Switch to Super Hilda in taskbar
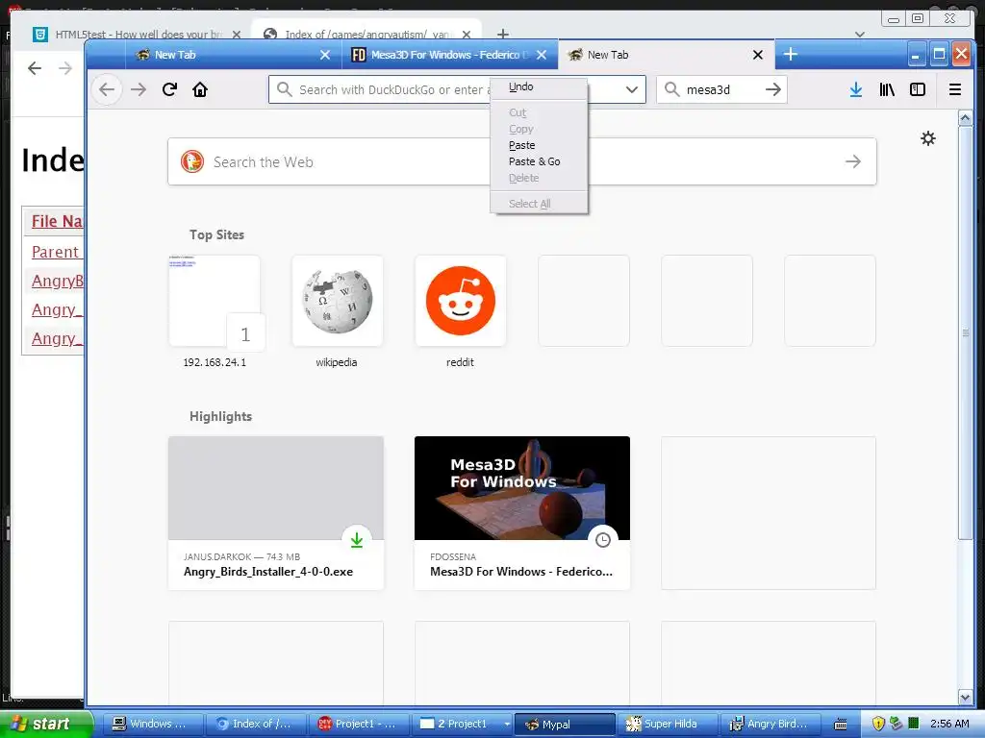Viewport: 985px width, 738px height. click(668, 724)
